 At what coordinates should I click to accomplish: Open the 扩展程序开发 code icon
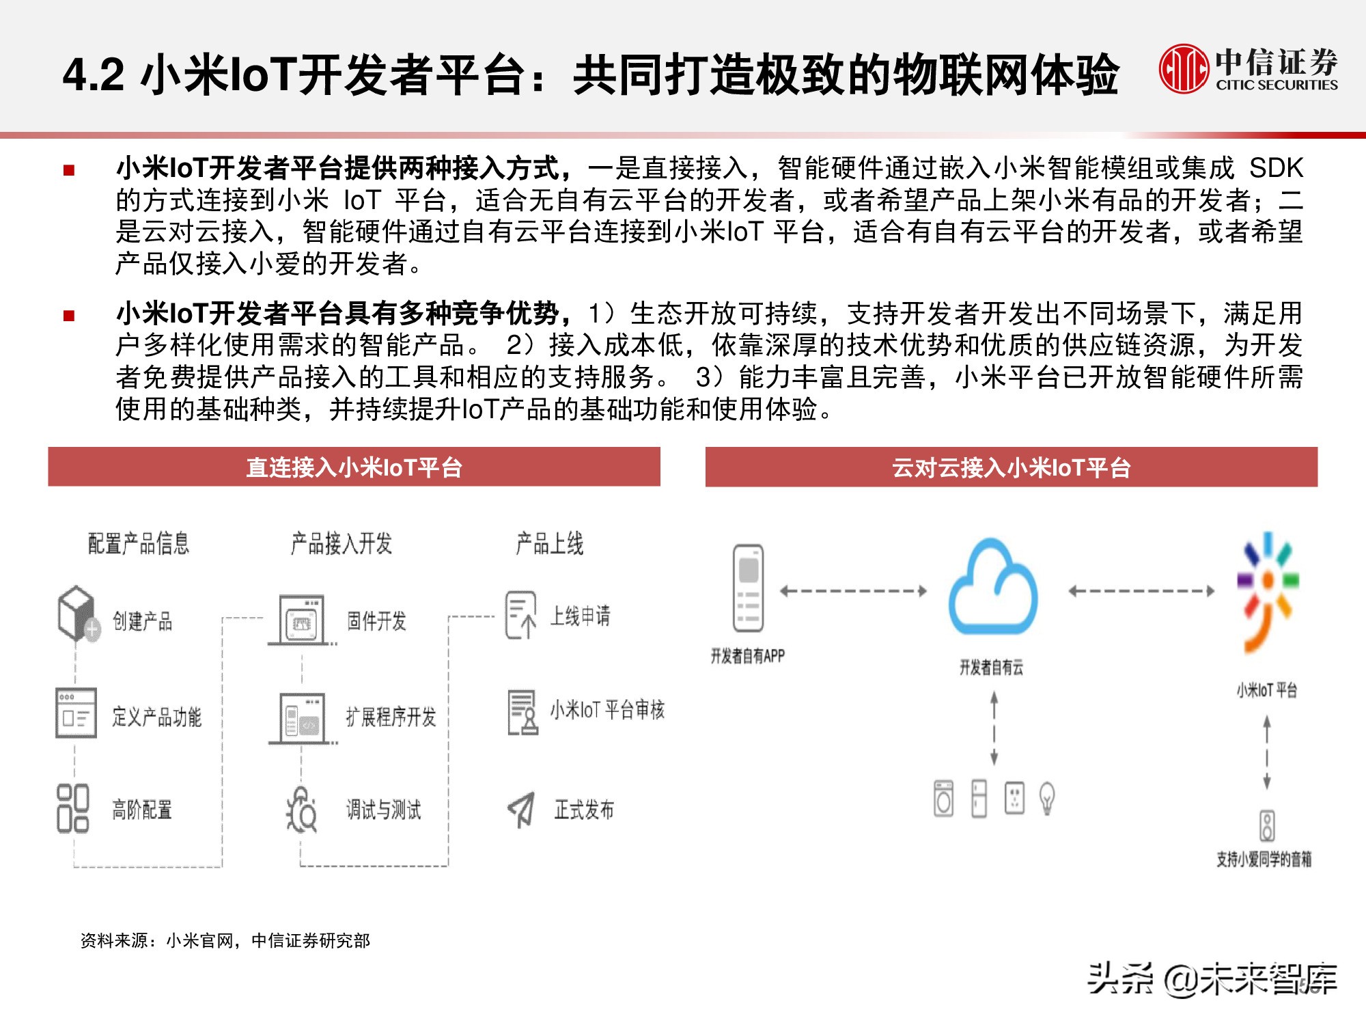pyautogui.click(x=302, y=718)
